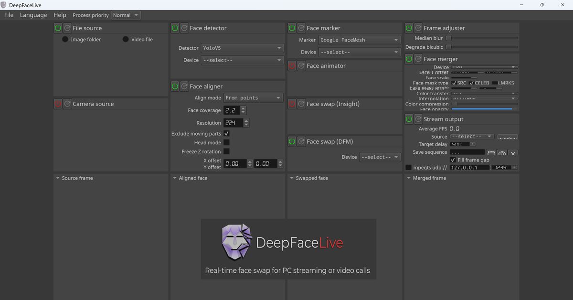Reset the Face marker module settings

coord(301,28)
